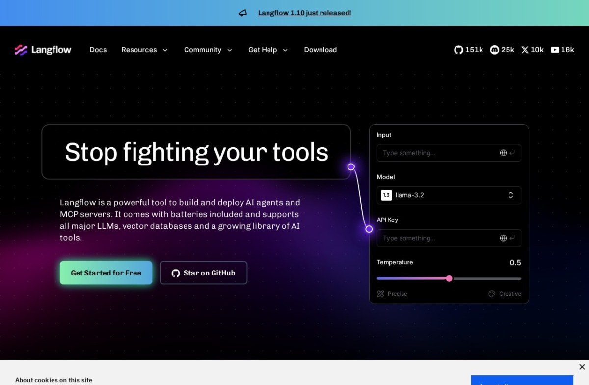
Task: Open the YouTube 16k link
Action: pyautogui.click(x=562, y=50)
